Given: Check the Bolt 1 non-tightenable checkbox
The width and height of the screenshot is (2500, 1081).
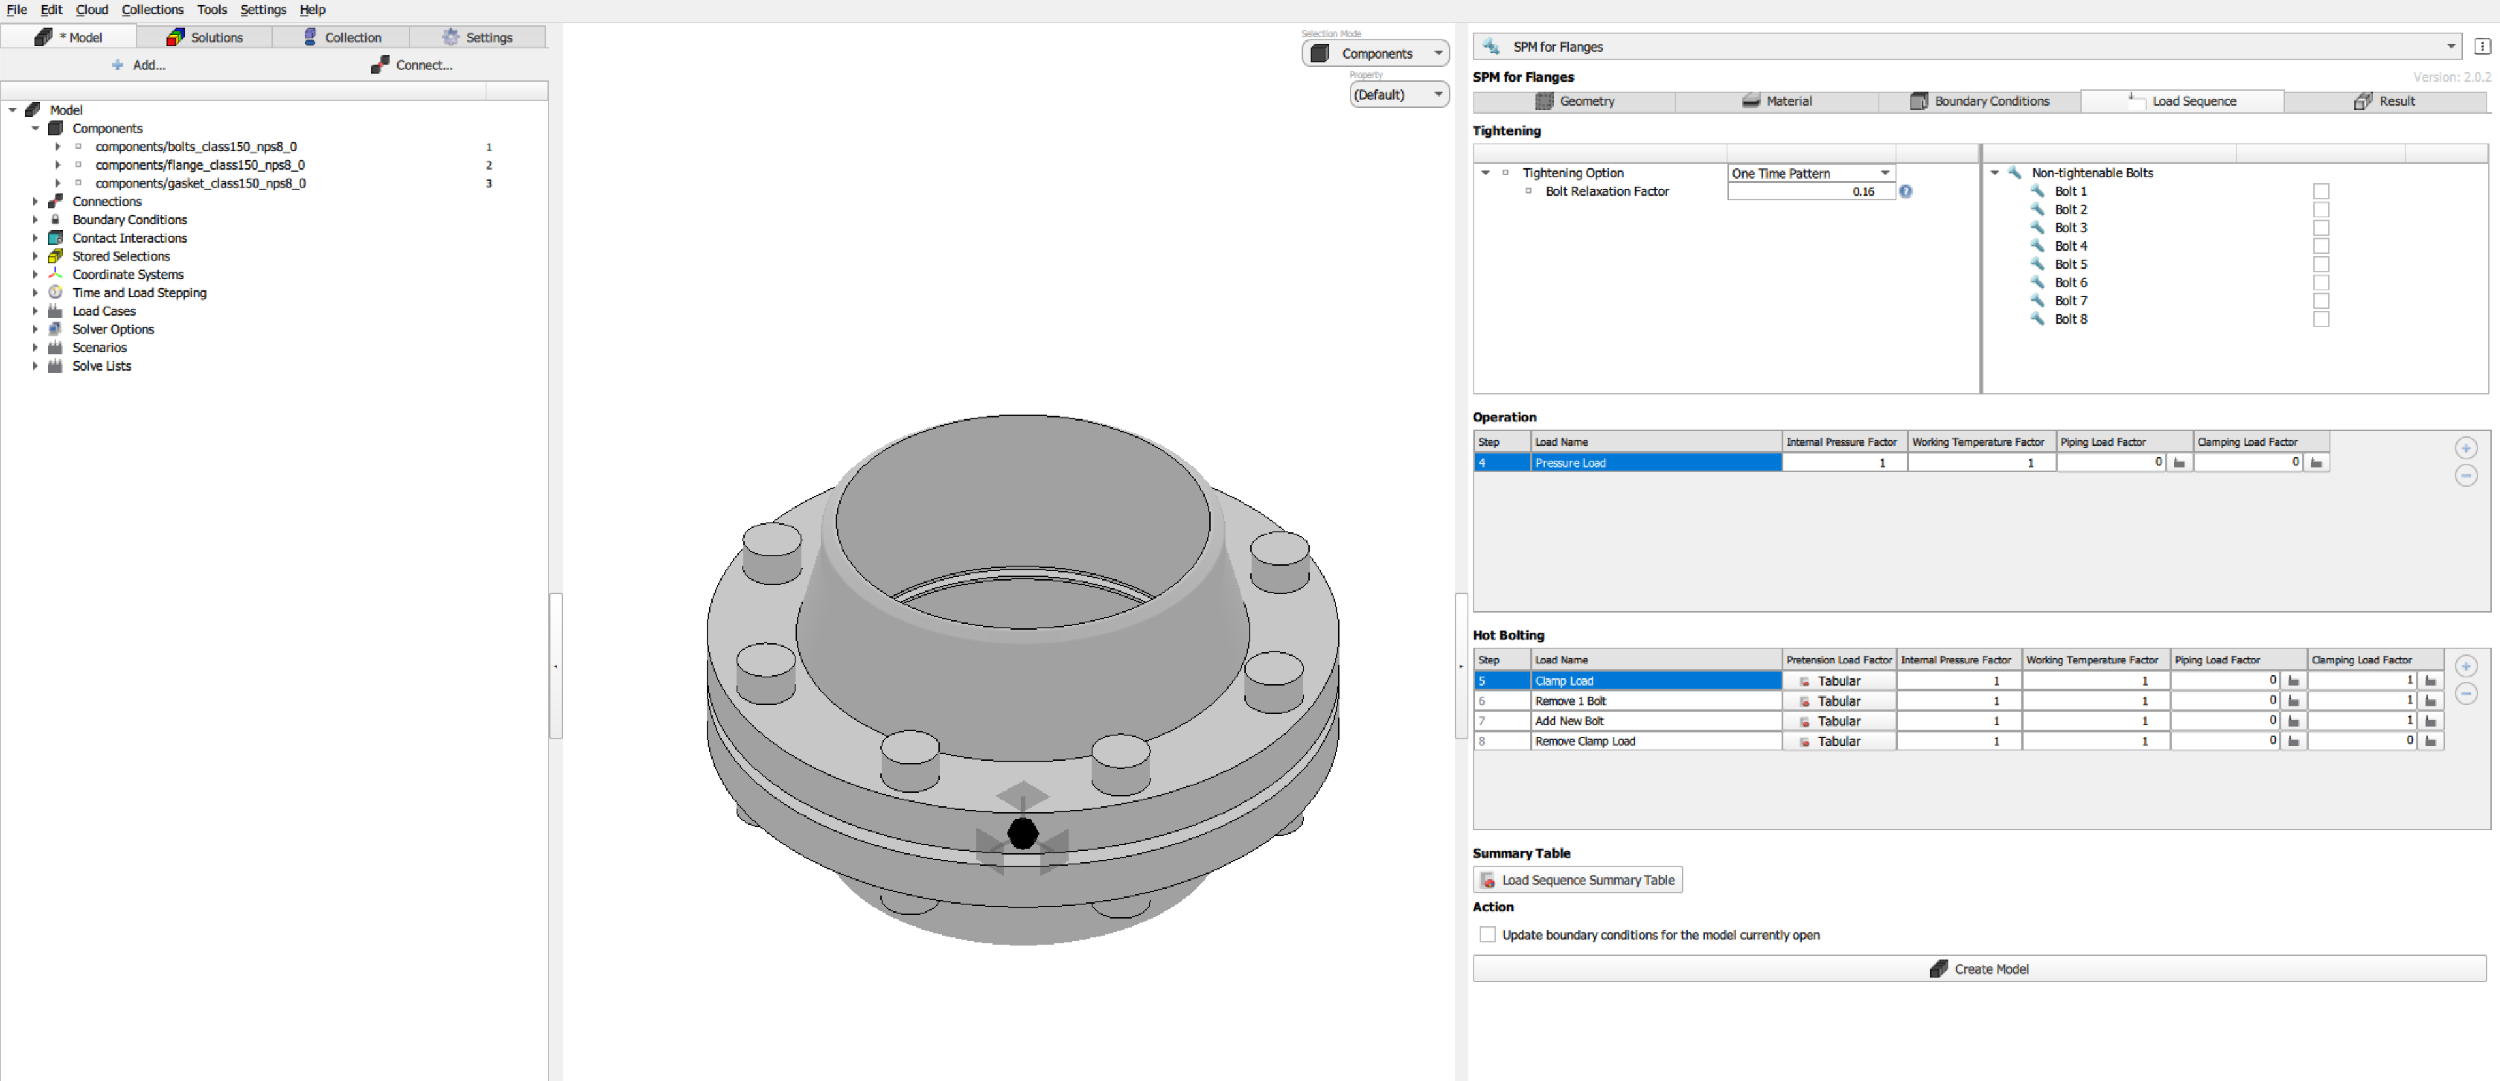Looking at the screenshot, I should [x=2321, y=191].
